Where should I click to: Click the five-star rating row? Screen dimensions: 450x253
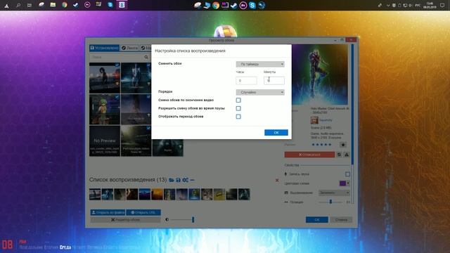click(321, 145)
